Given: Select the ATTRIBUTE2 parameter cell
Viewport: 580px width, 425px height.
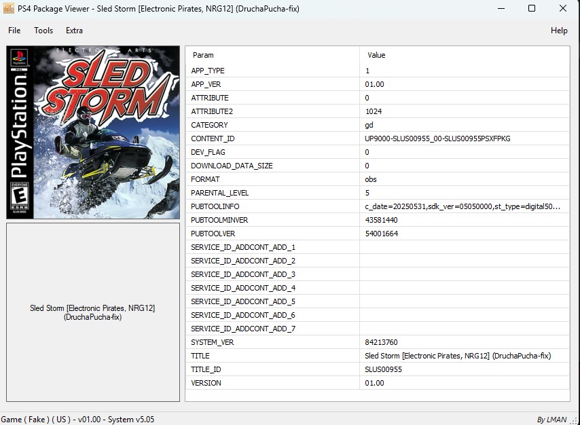Looking at the screenshot, I should tap(272, 111).
